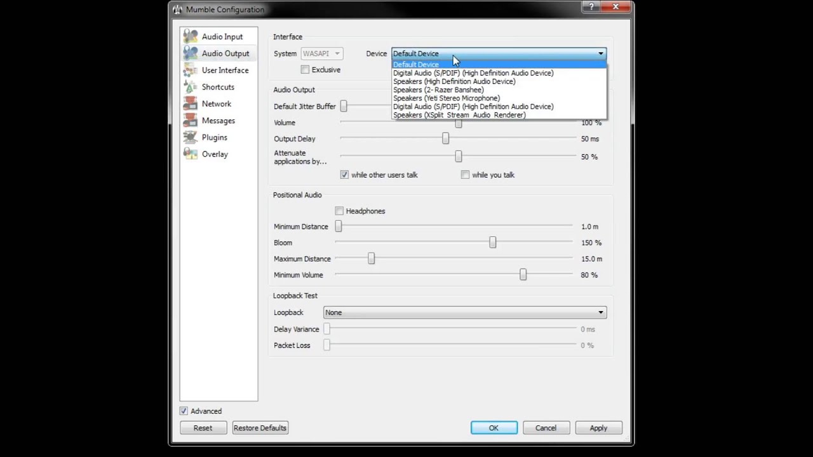The width and height of the screenshot is (813, 457).
Task: Choose the last Digital Audio (S/PDIF) entry
Action: [499, 107]
